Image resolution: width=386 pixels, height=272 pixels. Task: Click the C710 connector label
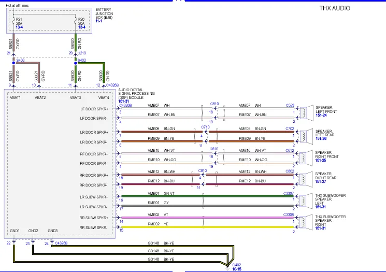(x=205, y=127)
